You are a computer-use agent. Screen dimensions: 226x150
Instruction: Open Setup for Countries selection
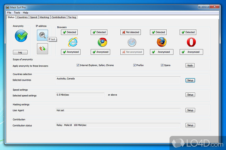click(190, 80)
